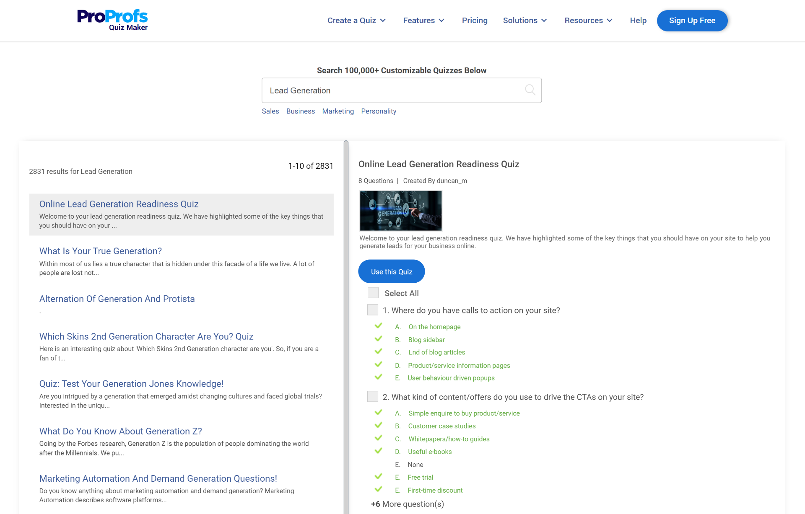Open the Features dropdown menu
Image resolution: width=805 pixels, height=514 pixels.
click(x=423, y=21)
